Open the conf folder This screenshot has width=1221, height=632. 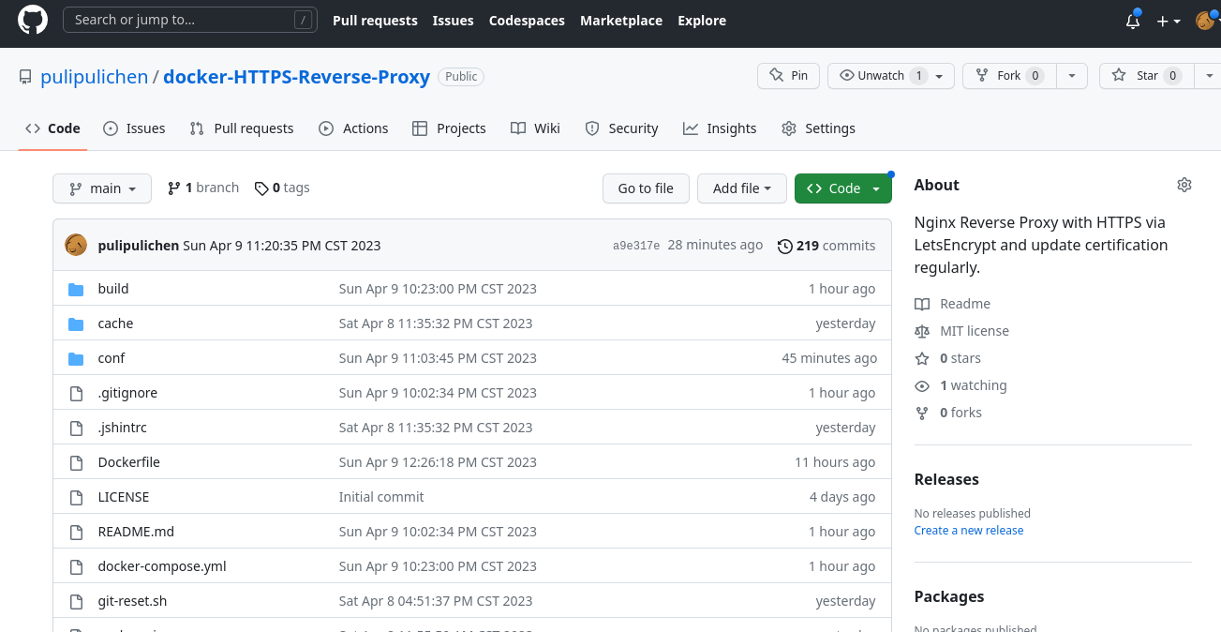coord(112,358)
